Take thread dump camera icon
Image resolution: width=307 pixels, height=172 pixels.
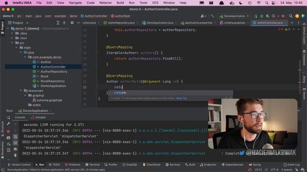click(x=9, y=138)
